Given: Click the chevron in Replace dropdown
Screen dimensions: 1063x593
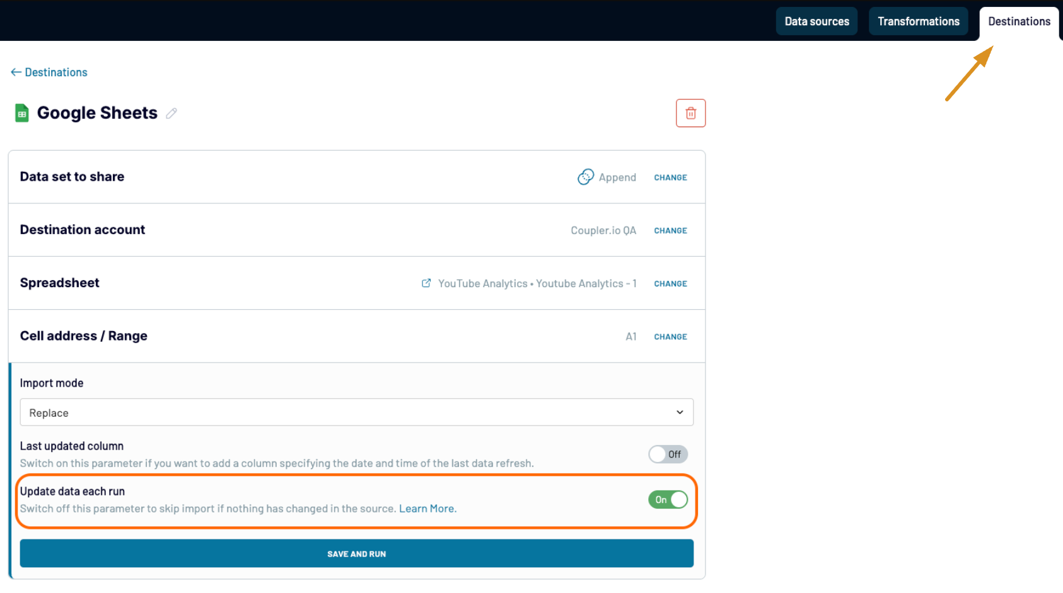Looking at the screenshot, I should tap(680, 412).
